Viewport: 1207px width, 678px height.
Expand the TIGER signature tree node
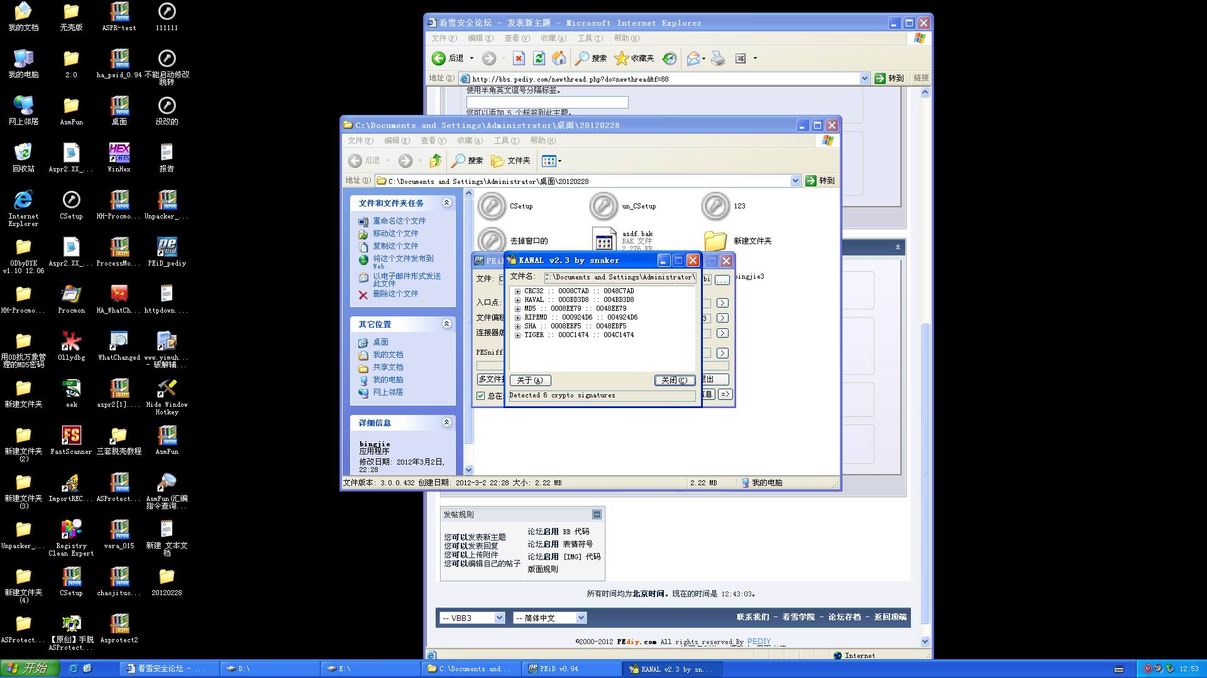pos(517,335)
